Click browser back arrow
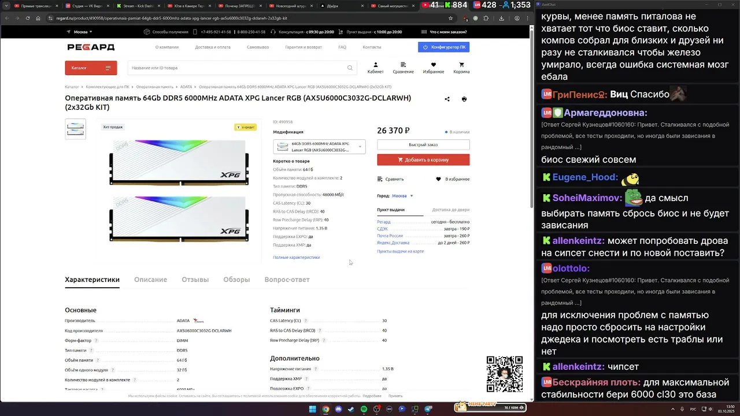The width and height of the screenshot is (740, 416). tap(6, 18)
